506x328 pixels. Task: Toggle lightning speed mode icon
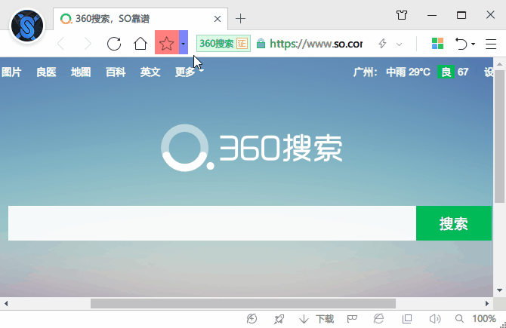point(382,43)
